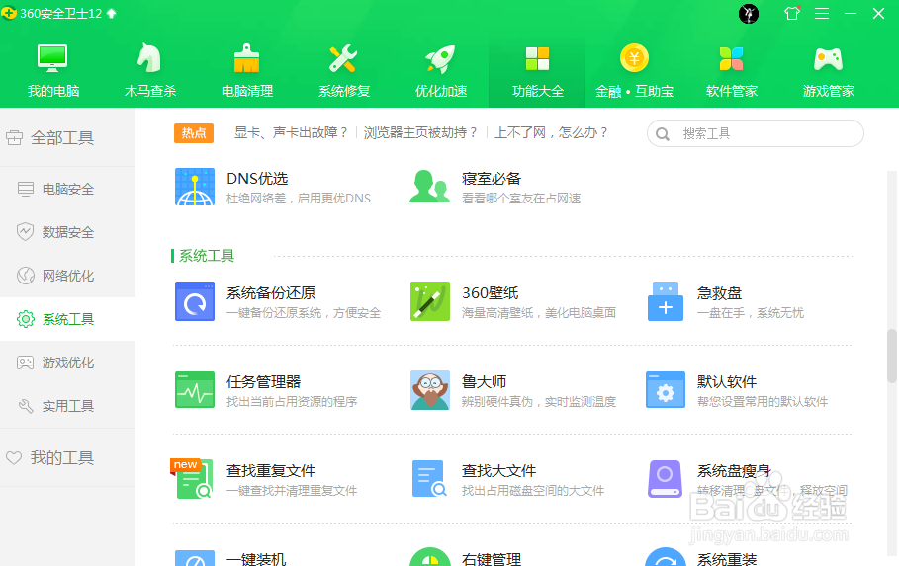Select 实用工具 category in sidebar
The height and width of the screenshot is (566, 899).
click(67, 406)
